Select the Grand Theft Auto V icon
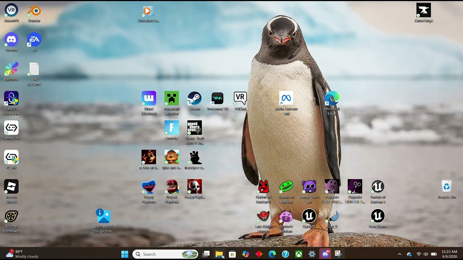The width and height of the screenshot is (463, 260). (194, 133)
